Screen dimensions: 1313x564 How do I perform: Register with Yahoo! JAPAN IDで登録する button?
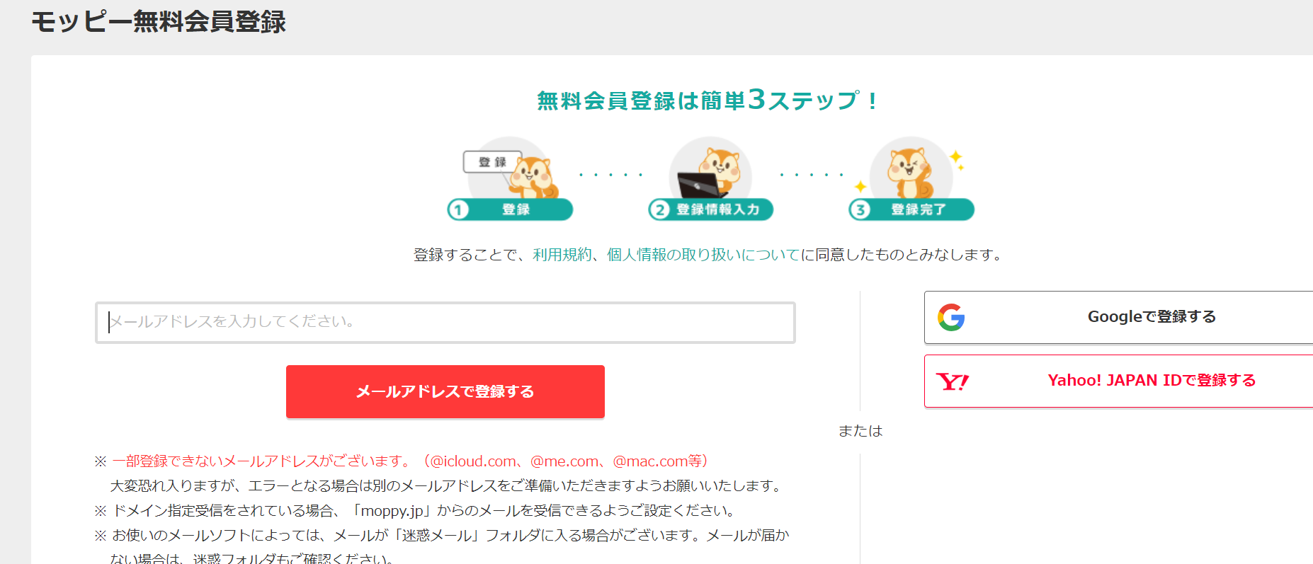pyautogui.click(x=1119, y=381)
